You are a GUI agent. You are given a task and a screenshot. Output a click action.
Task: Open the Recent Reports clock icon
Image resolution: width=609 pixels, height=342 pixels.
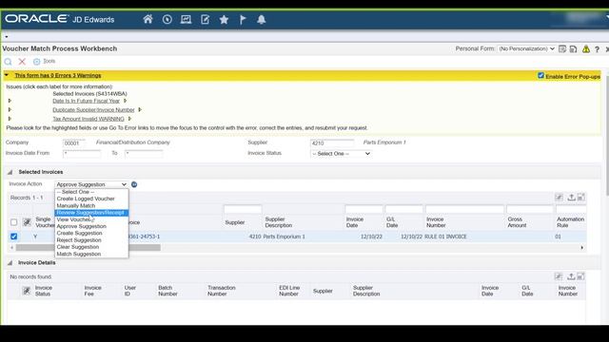[167, 19]
